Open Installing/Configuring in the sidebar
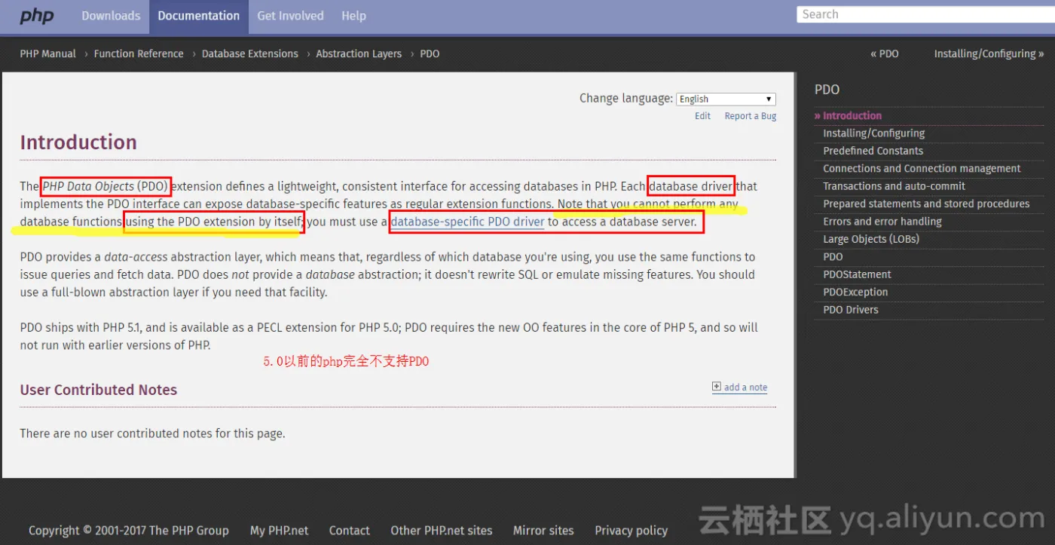Screen dimensions: 1055x545 point(874,133)
